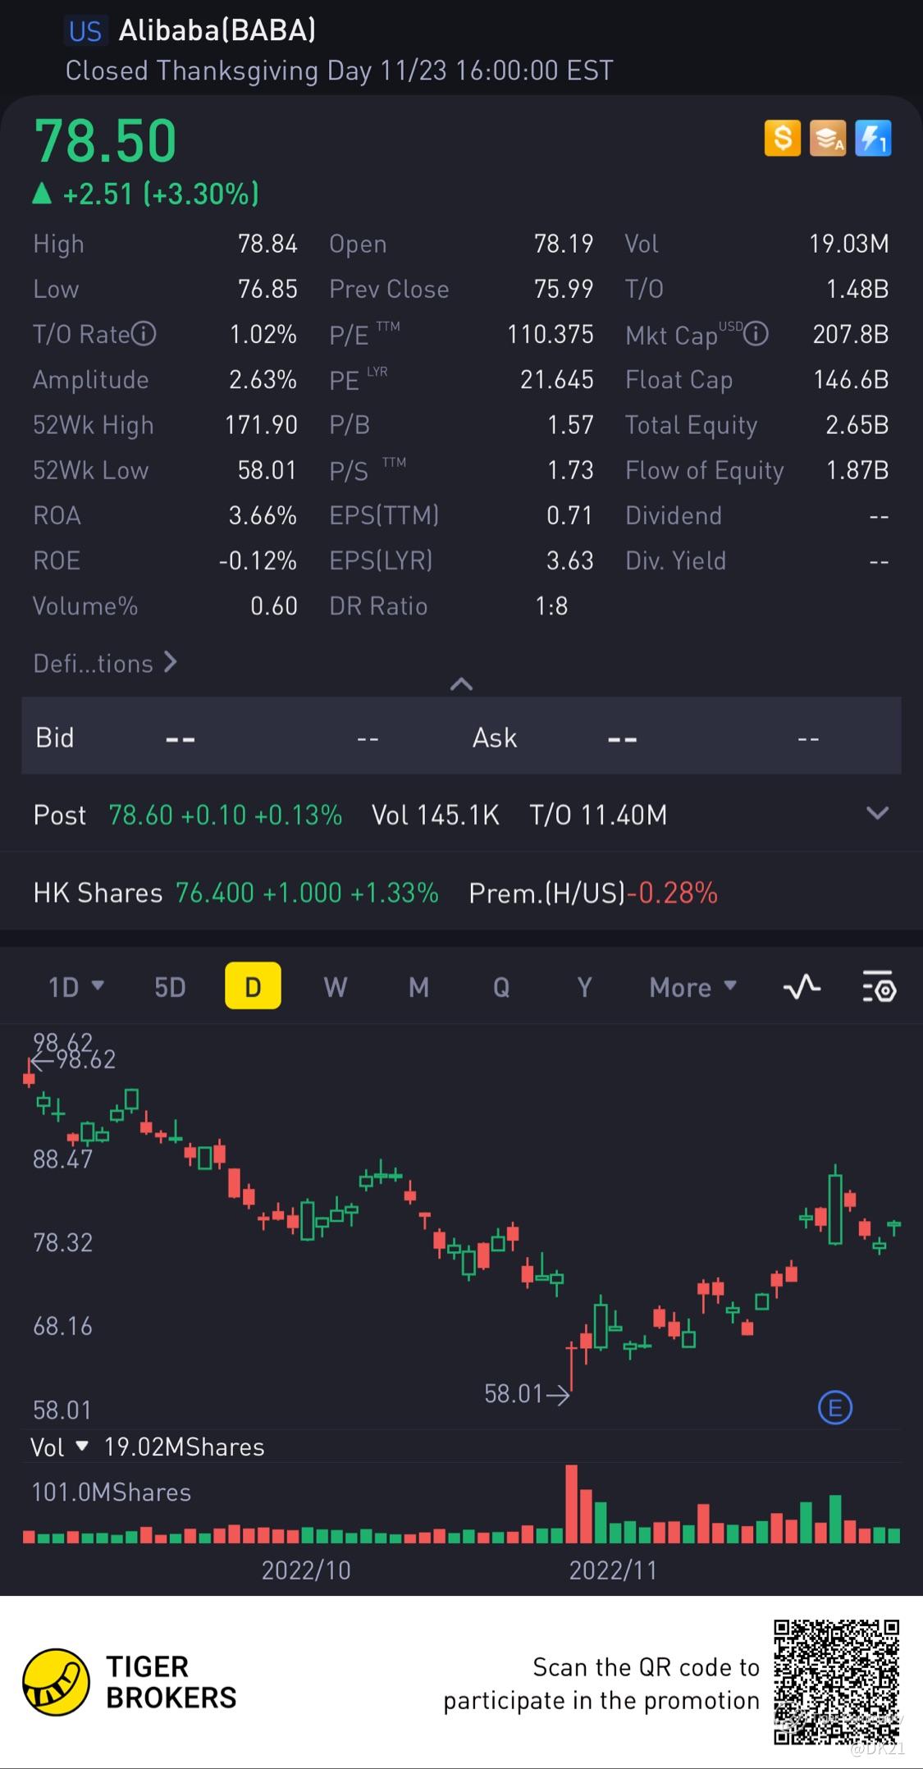Tap the Prev Close value 75.99
923x1769 pixels.
point(564,289)
